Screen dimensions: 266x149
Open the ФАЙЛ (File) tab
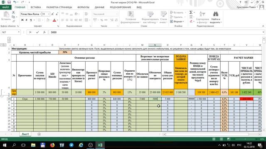click(x=6, y=7)
